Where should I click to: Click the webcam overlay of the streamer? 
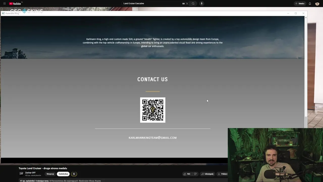(x=275, y=155)
